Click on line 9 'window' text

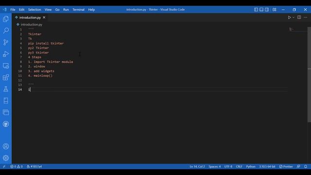pos(39,66)
